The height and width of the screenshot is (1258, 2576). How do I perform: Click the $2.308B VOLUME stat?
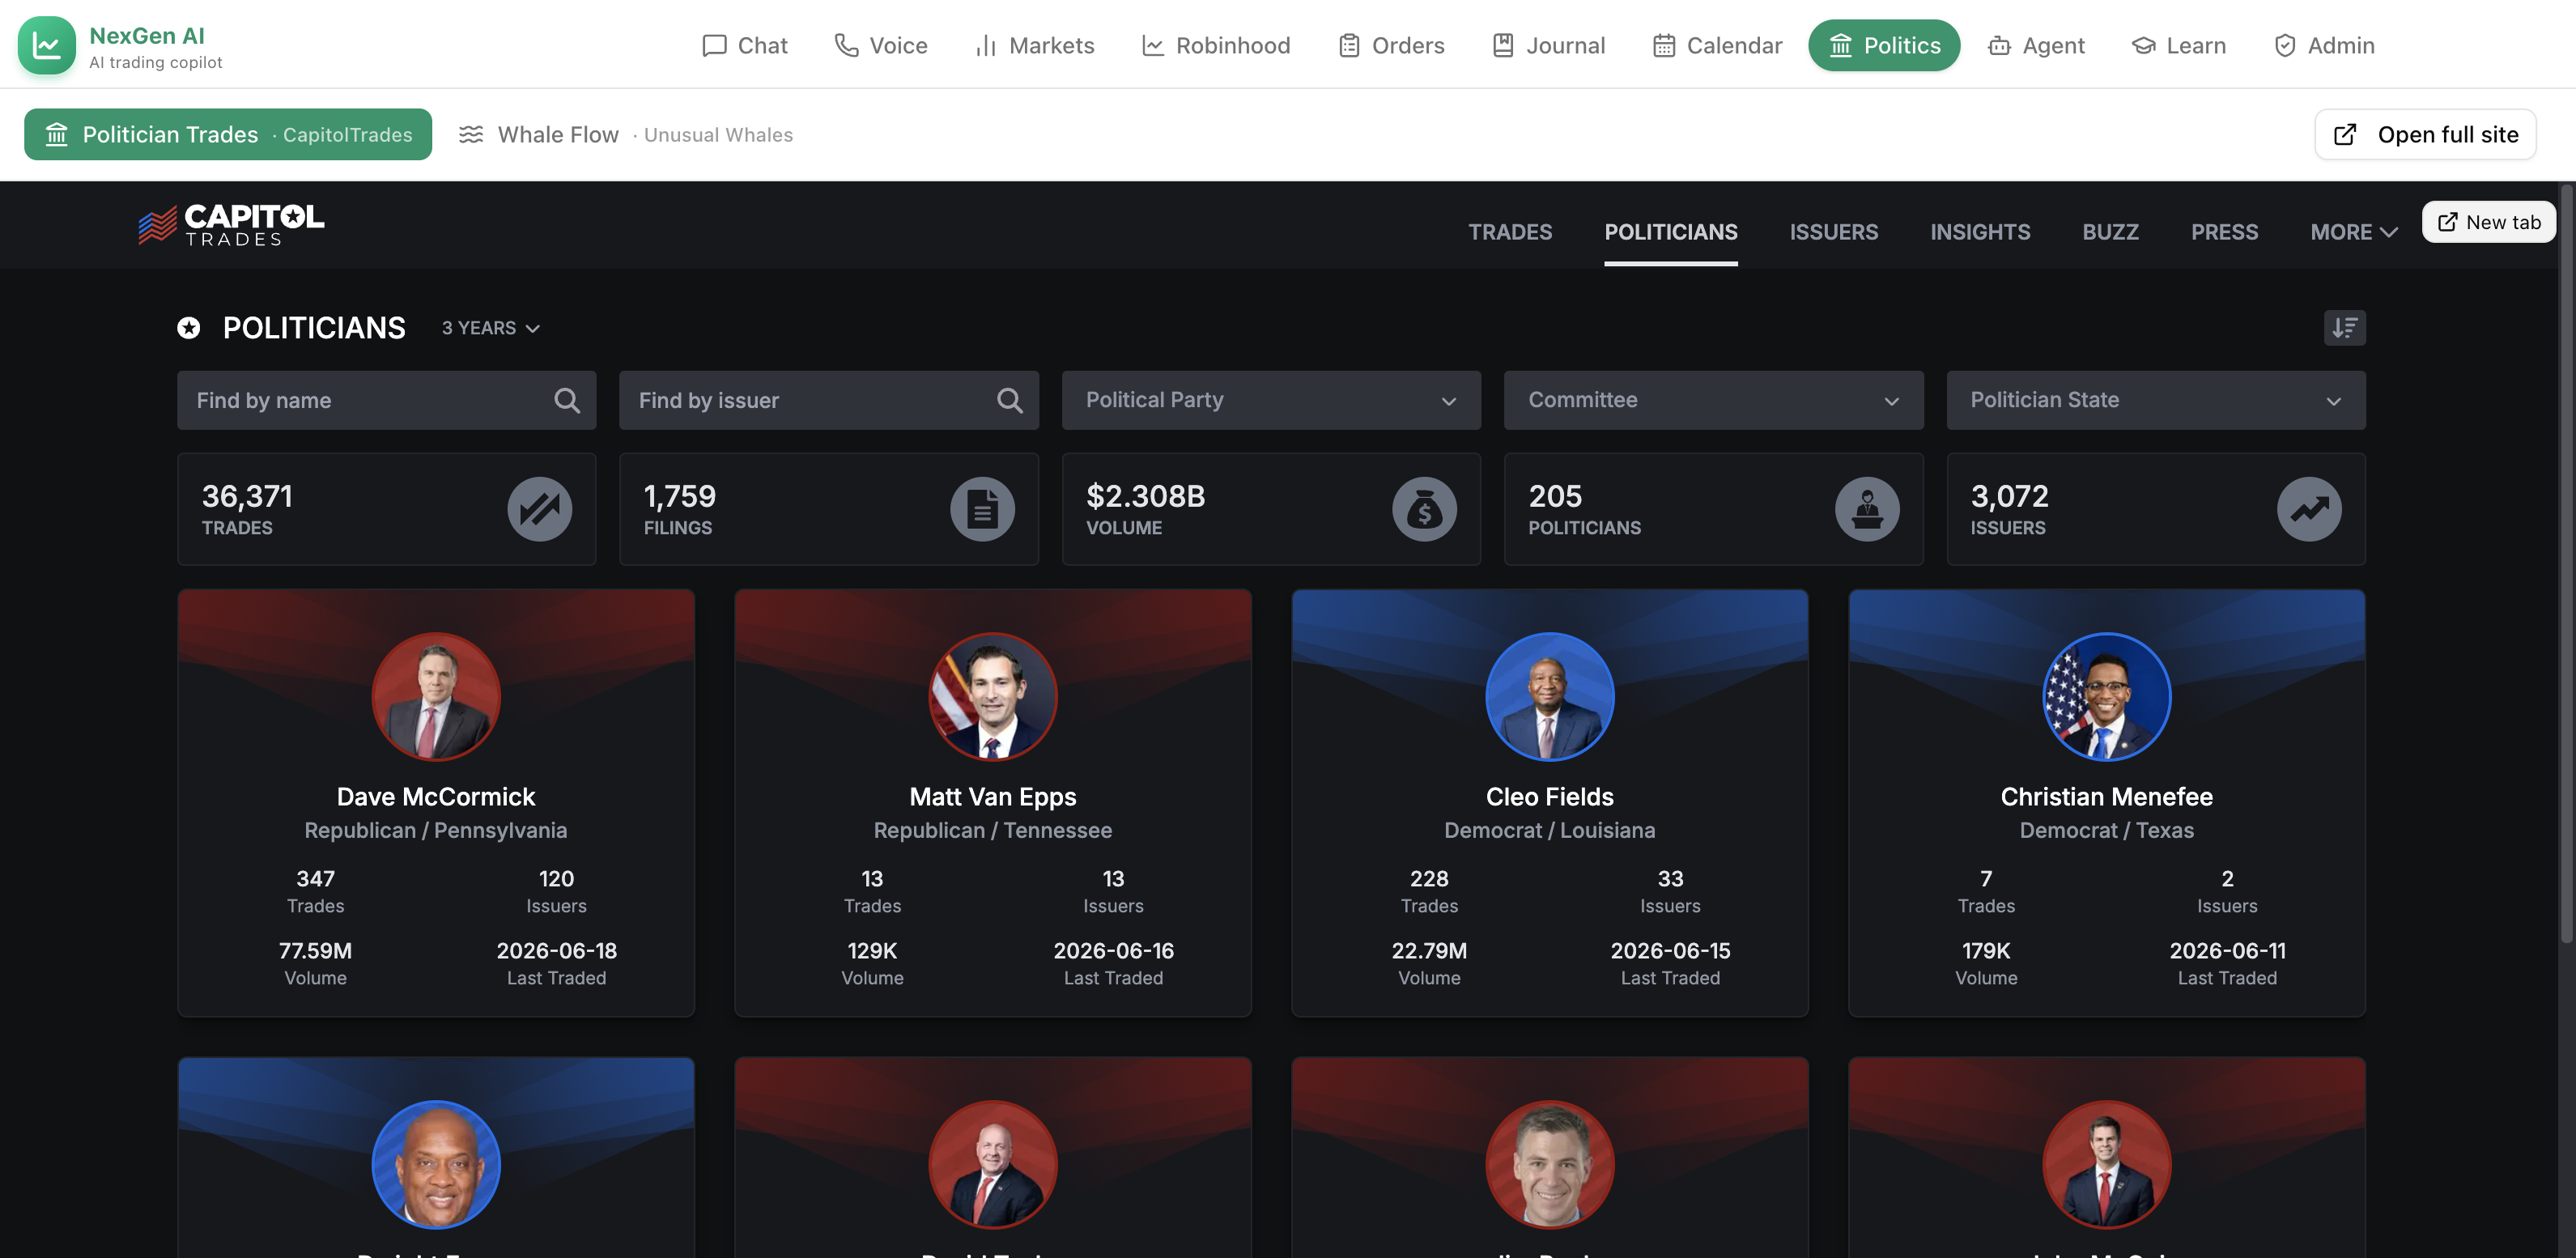coord(1271,509)
